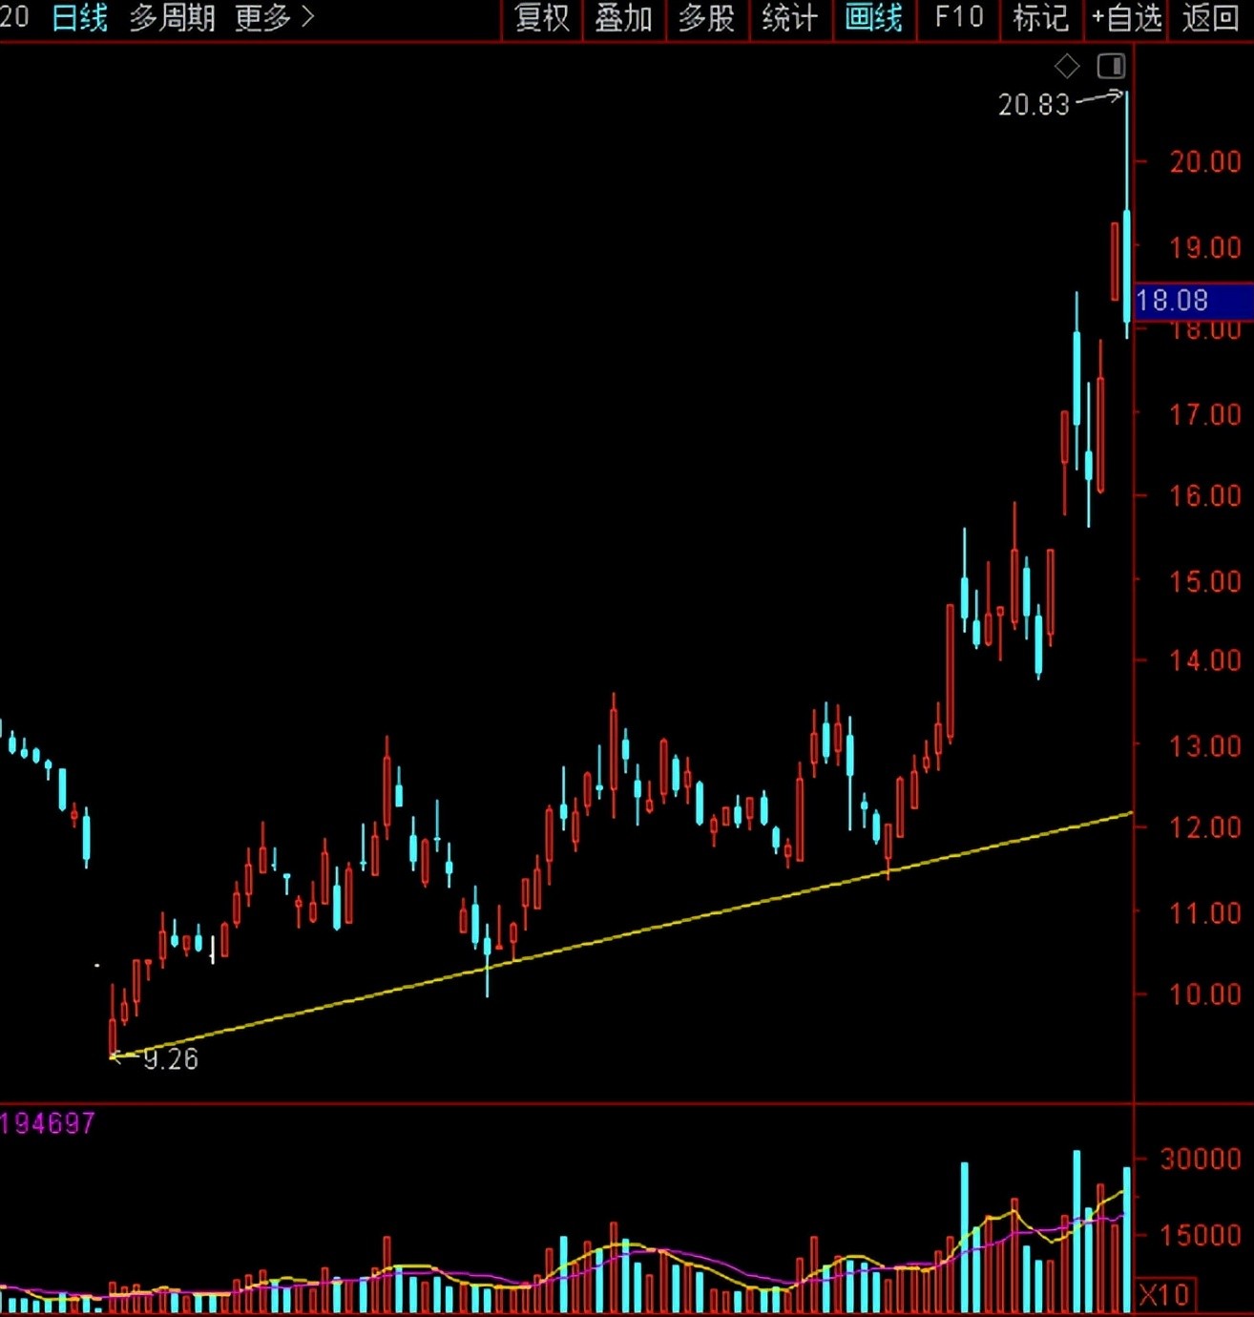This screenshot has width=1254, height=1317.
Task: Add stock to watchlist with +自选
Action: click(x=1126, y=18)
